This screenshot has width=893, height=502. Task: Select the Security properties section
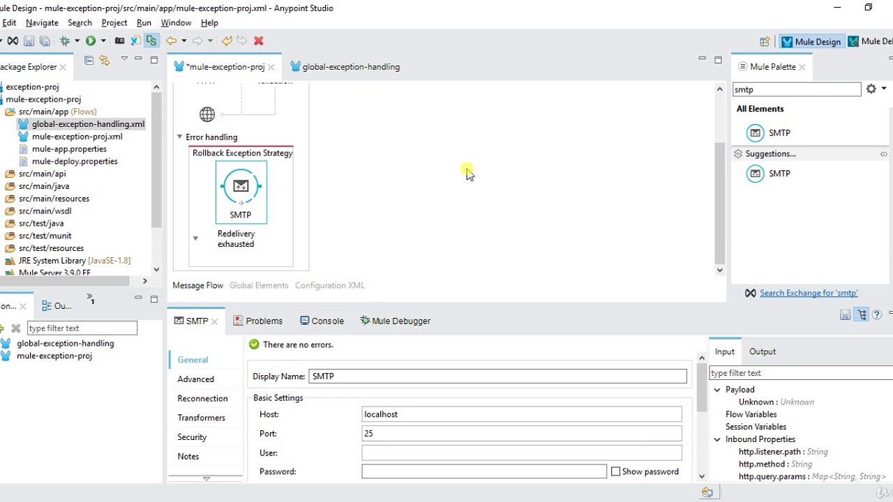[192, 437]
